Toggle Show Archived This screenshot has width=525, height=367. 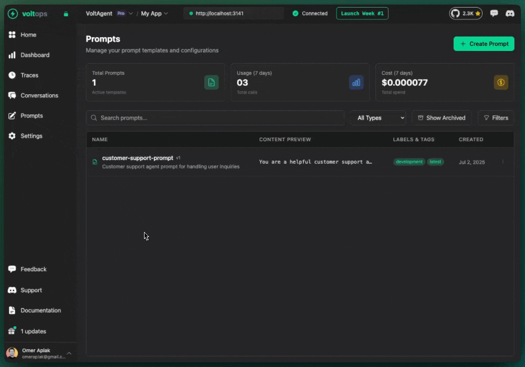(x=442, y=118)
